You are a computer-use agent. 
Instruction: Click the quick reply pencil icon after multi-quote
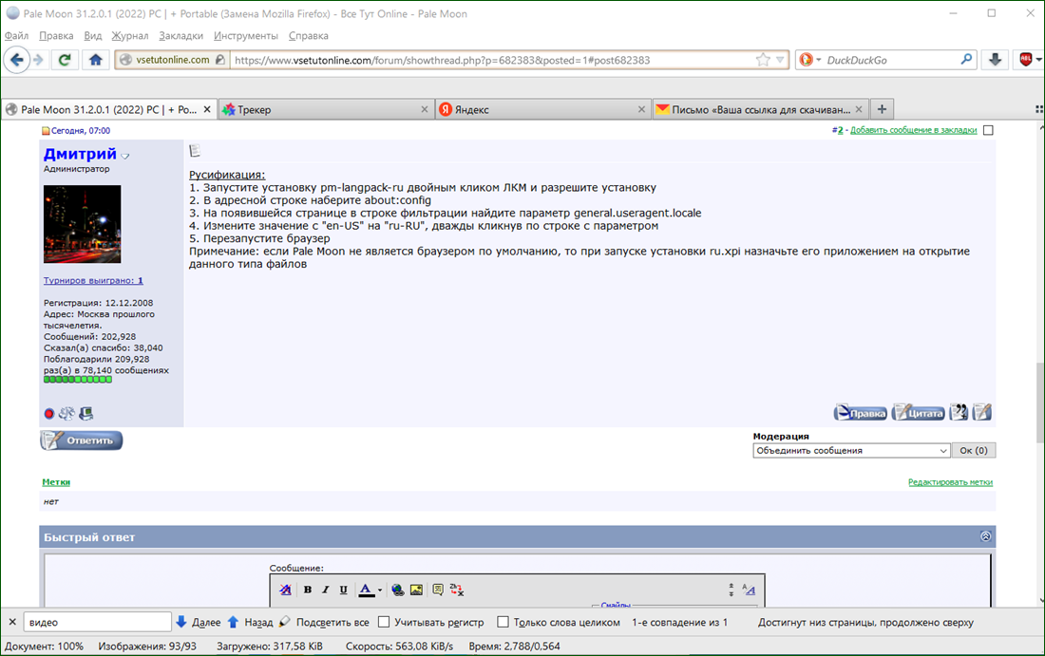point(981,412)
